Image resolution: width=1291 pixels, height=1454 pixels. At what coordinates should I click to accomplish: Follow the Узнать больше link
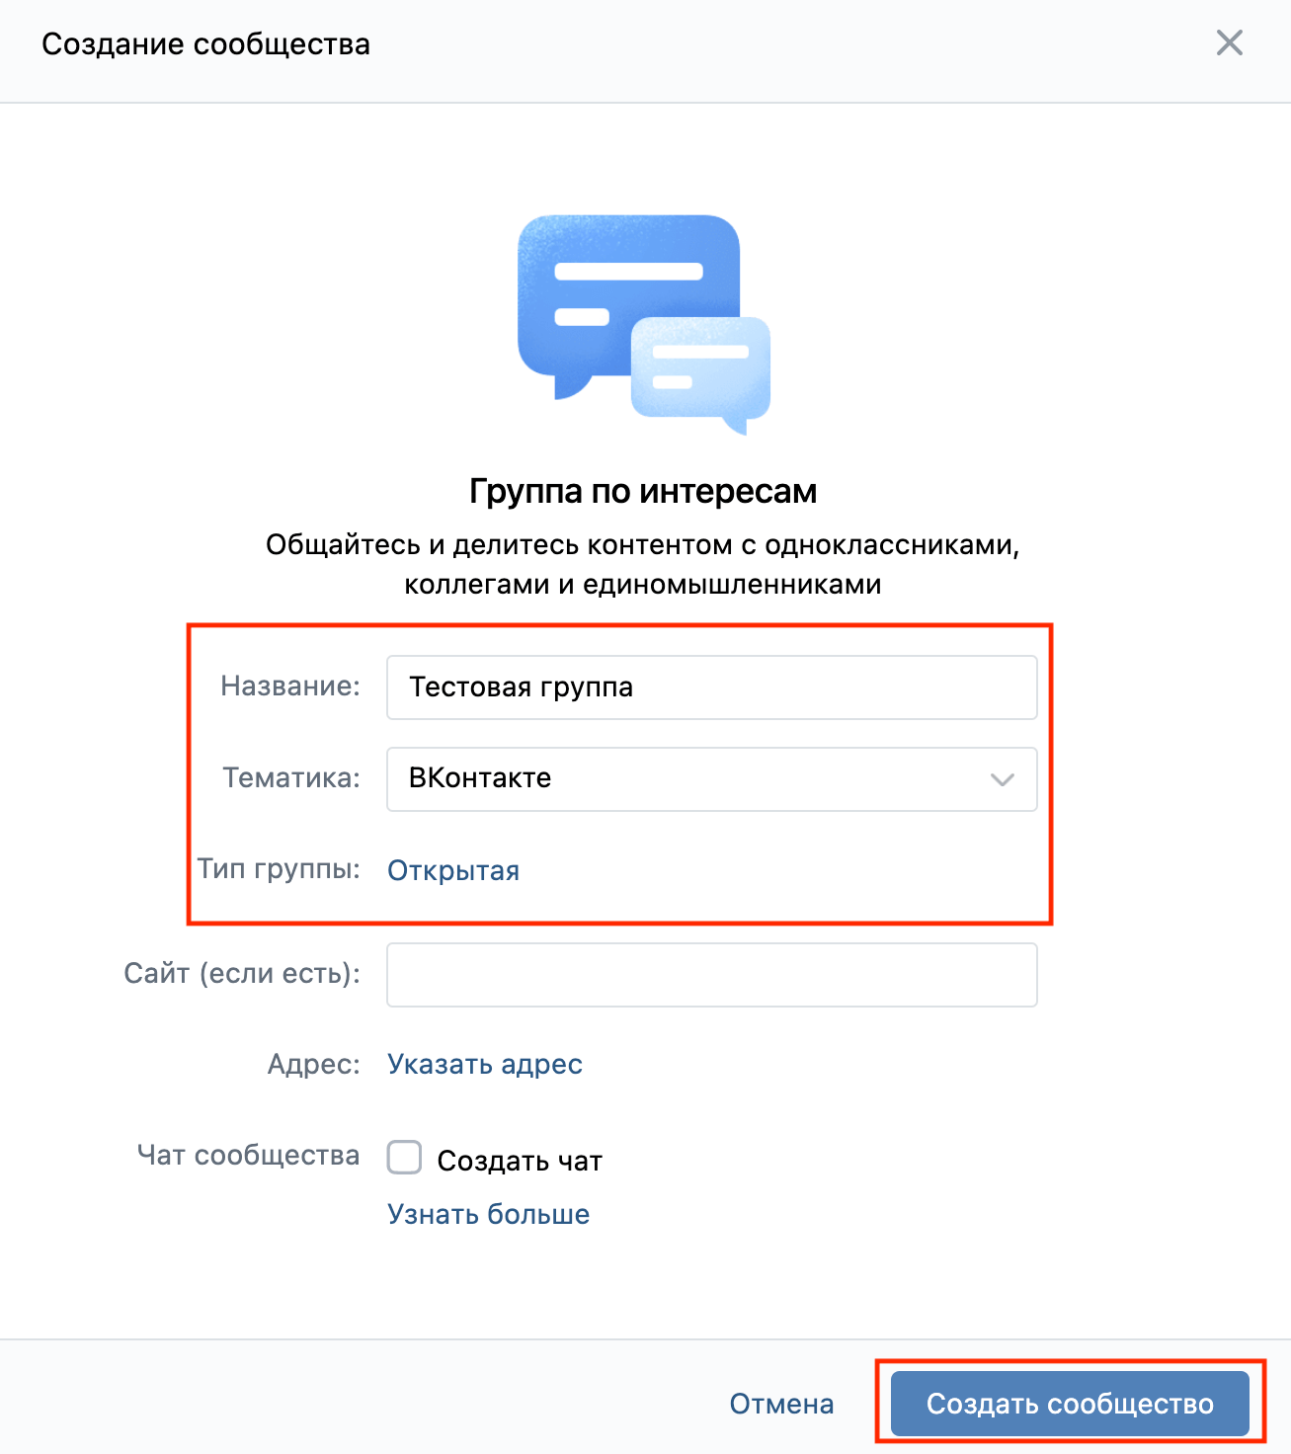tap(488, 1214)
